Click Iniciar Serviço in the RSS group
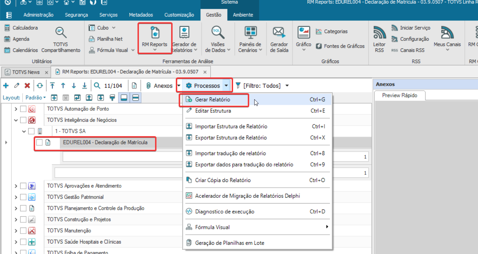Screen dimensions: 478x254 [411, 28]
